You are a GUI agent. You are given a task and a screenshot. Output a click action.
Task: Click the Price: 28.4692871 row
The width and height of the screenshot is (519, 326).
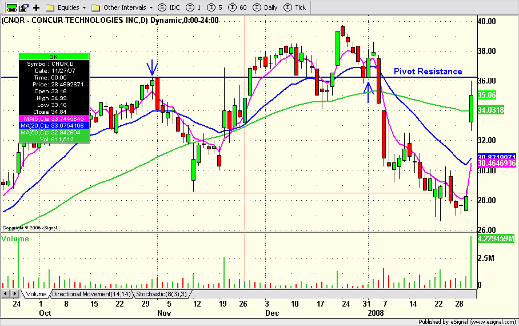coord(54,85)
